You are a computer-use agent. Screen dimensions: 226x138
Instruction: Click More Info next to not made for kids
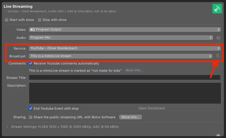click(134, 70)
